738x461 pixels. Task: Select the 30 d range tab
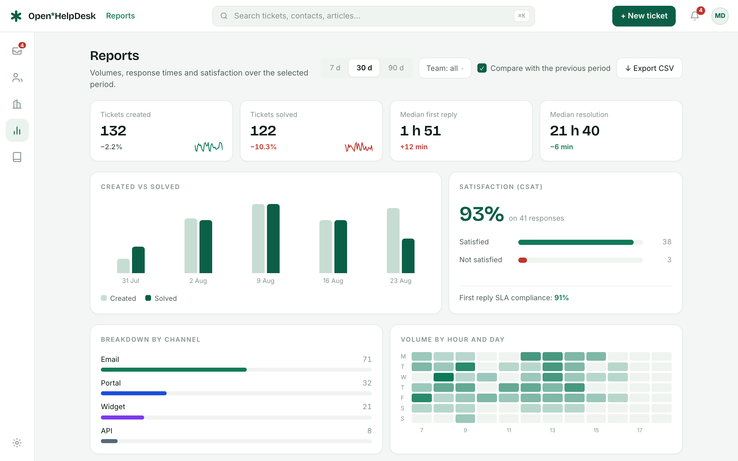[x=364, y=68]
